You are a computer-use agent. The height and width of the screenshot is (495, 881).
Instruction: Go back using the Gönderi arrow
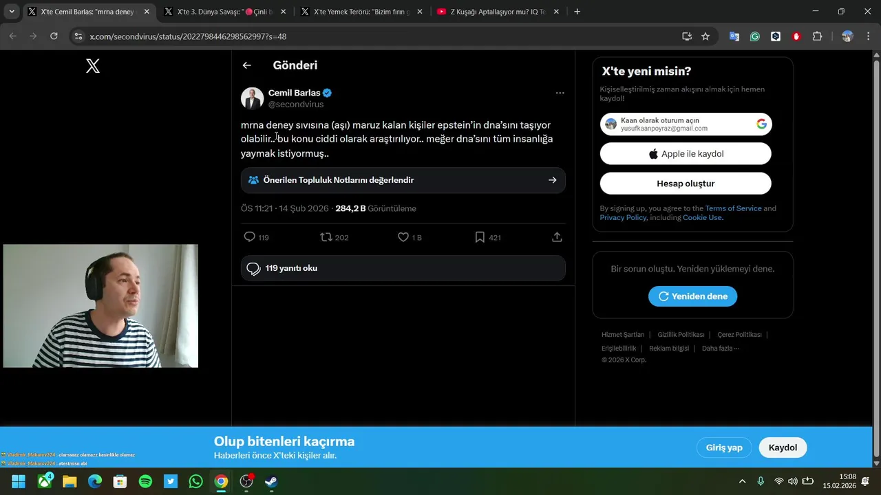tap(246, 65)
